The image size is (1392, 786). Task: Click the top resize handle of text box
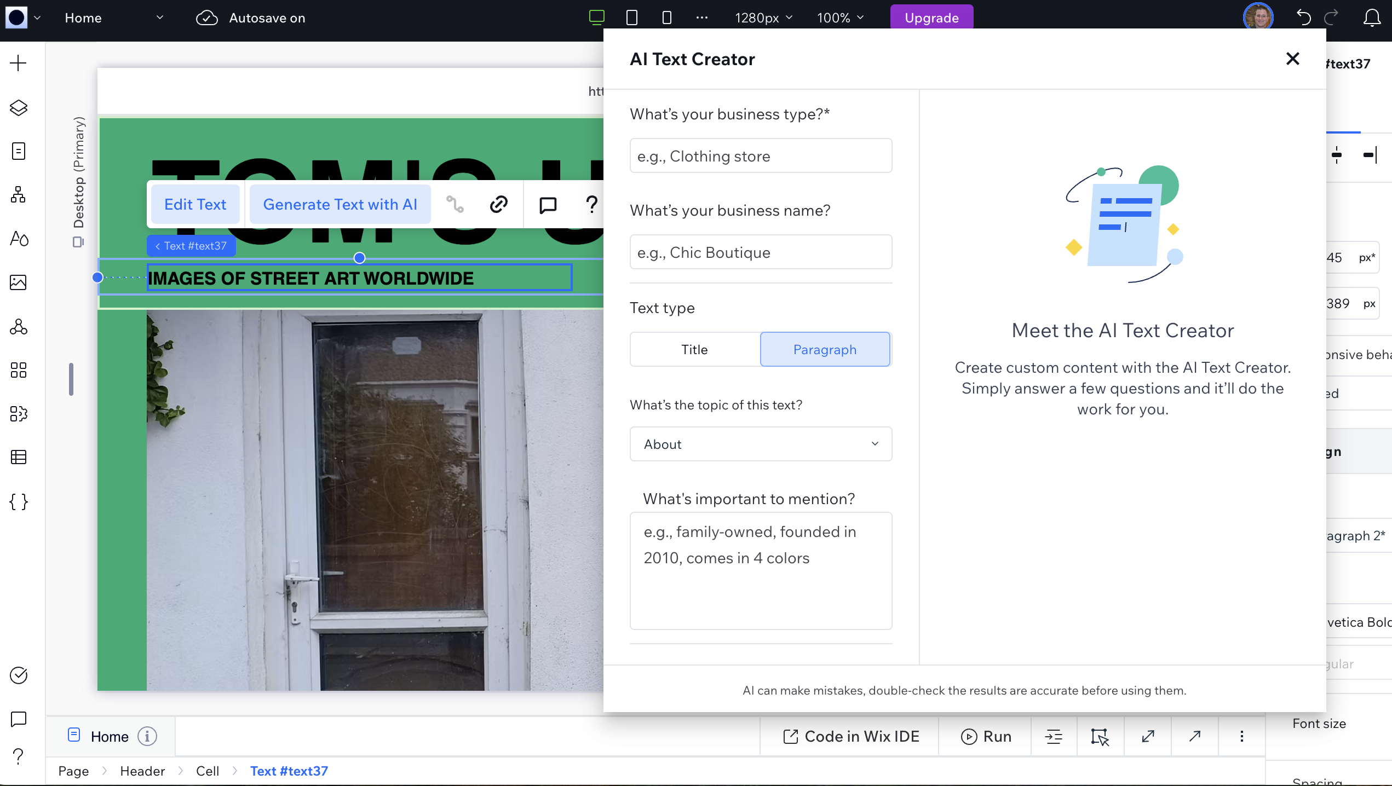[359, 258]
